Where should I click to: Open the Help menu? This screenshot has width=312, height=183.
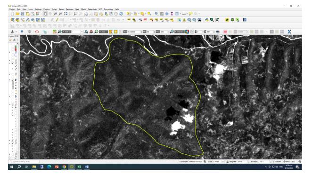tap(117, 9)
